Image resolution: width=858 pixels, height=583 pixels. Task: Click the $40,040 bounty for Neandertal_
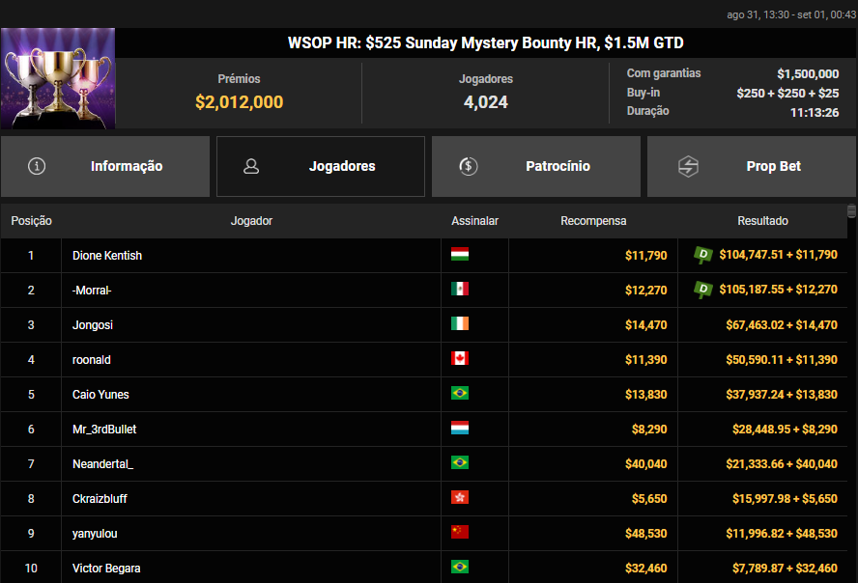pos(646,464)
